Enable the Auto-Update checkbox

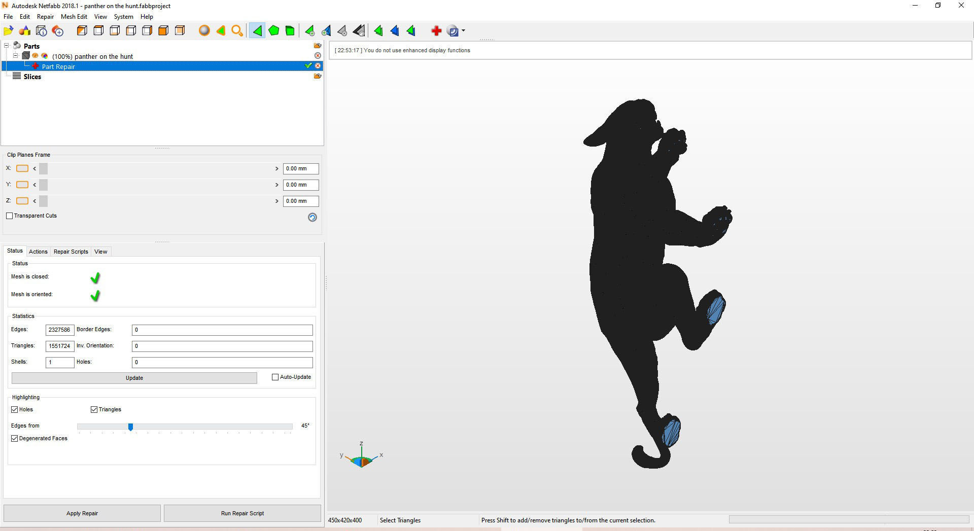coord(275,377)
